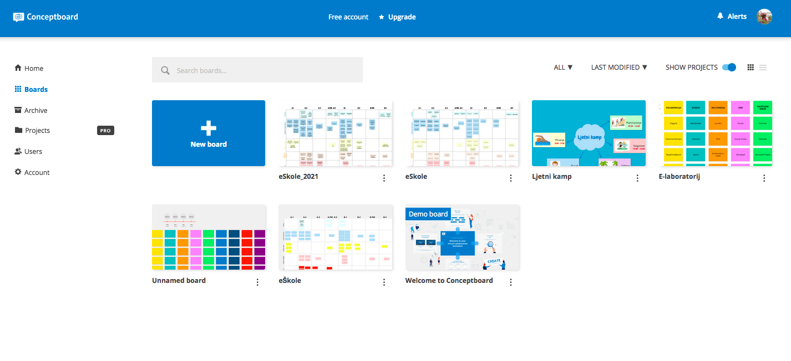Open the Welcome to Conceptboard demo thumbnail
Image resolution: width=791 pixels, height=361 pixels.
coord(462,238)
